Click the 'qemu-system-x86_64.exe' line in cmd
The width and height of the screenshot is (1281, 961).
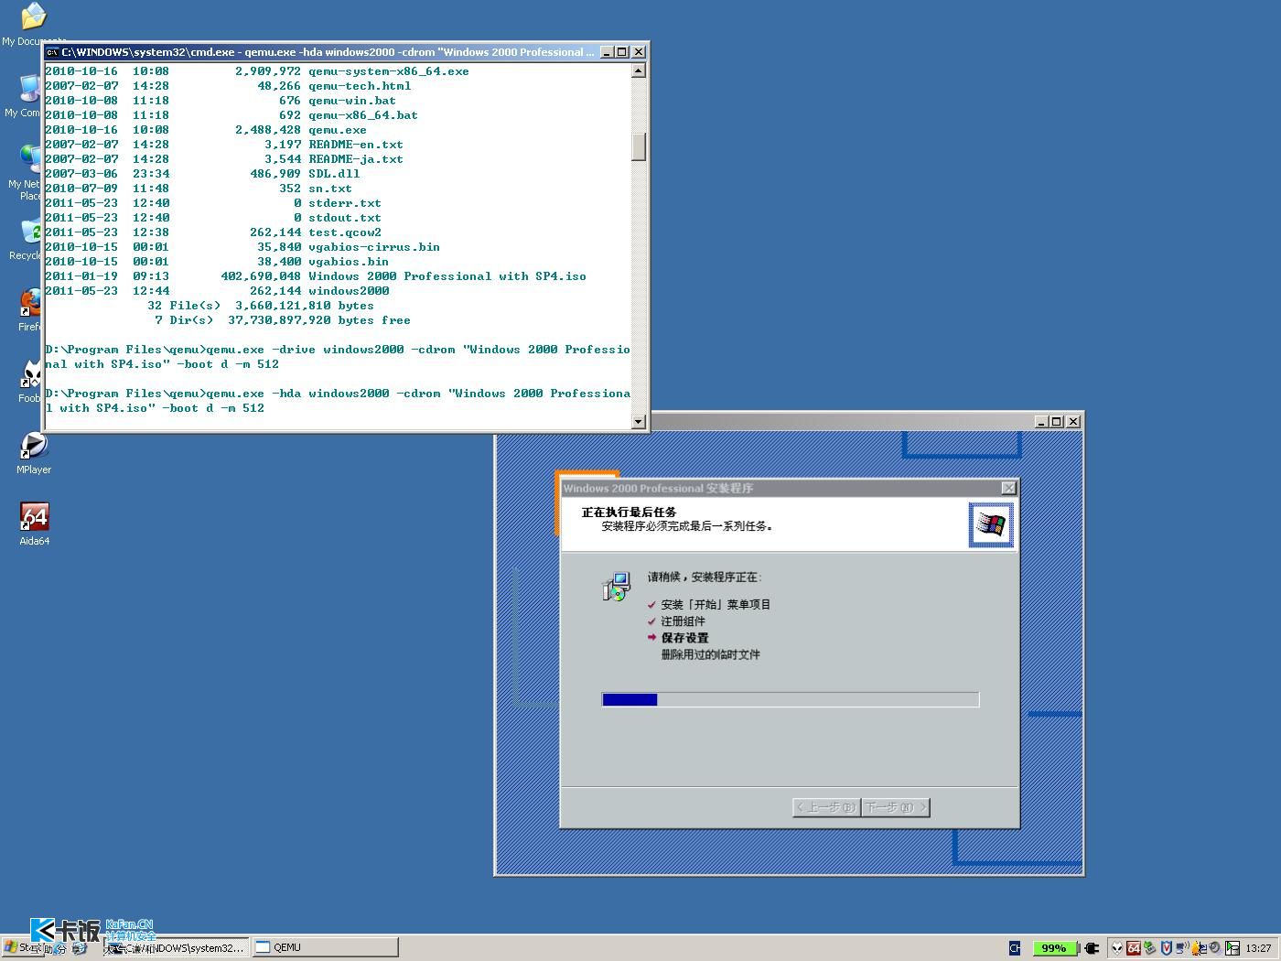[257, 71]
